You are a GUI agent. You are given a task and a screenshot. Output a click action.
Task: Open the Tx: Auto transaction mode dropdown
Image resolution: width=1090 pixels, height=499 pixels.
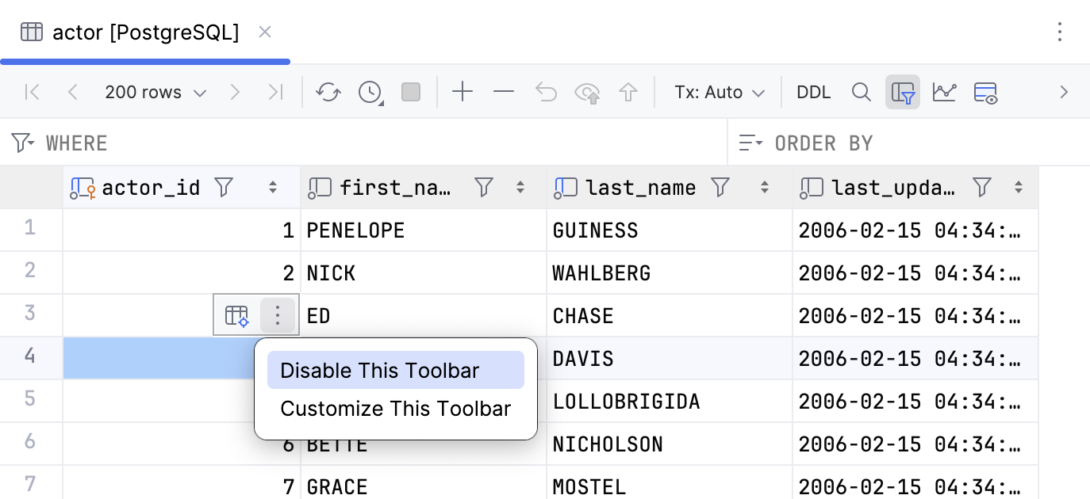click(x=718, y=92)
